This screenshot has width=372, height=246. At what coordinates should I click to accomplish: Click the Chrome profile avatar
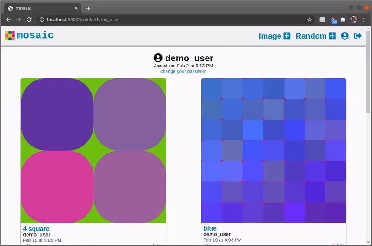pyautogui.click(x=353, y=20)
